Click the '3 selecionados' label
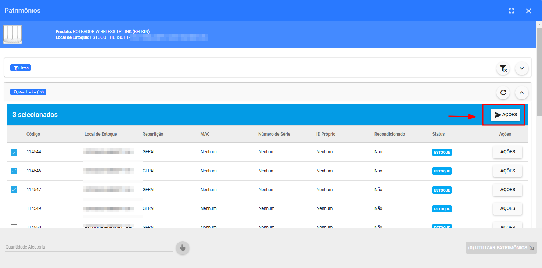 click(35, 115)
